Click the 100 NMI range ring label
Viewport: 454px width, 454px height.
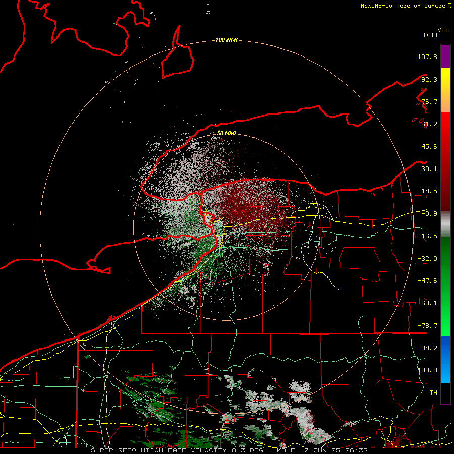pos(226,40)
